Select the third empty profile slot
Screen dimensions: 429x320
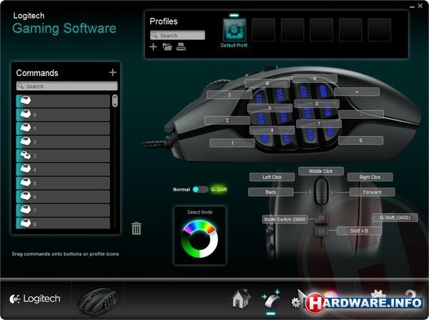pos(322,30)
